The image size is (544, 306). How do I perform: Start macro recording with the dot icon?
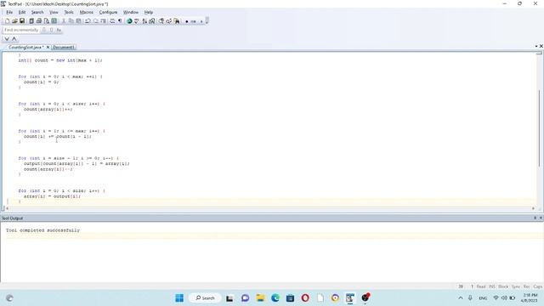point(187,21)
